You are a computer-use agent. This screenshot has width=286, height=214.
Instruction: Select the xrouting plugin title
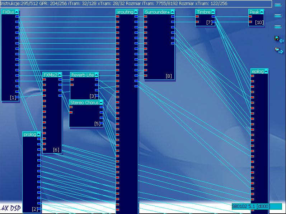pyautogui.click(x=125, y=12)
